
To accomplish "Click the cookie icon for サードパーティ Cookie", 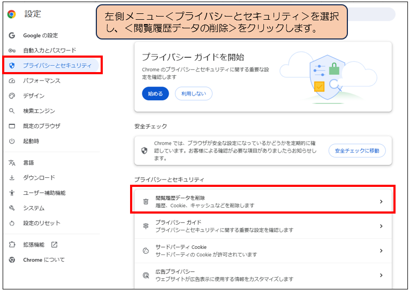I will 146,250.
